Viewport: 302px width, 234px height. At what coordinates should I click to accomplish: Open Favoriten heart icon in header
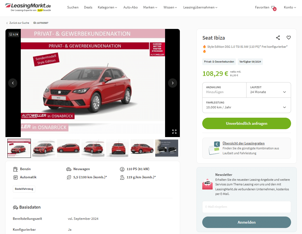click(274, 8)
